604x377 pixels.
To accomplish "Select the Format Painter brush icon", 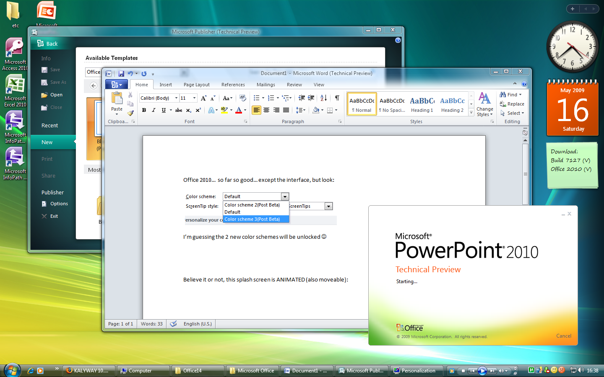I will coord(130,113).
